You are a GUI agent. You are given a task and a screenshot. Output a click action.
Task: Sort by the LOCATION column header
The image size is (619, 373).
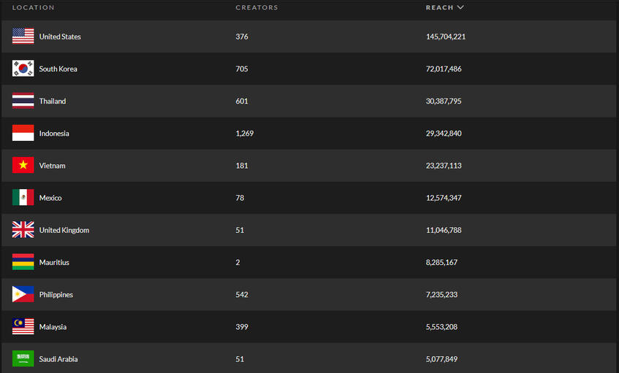pos(33,7)
